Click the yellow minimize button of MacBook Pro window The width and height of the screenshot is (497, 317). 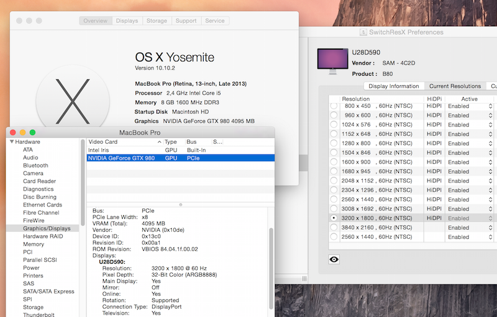[22, 133]
